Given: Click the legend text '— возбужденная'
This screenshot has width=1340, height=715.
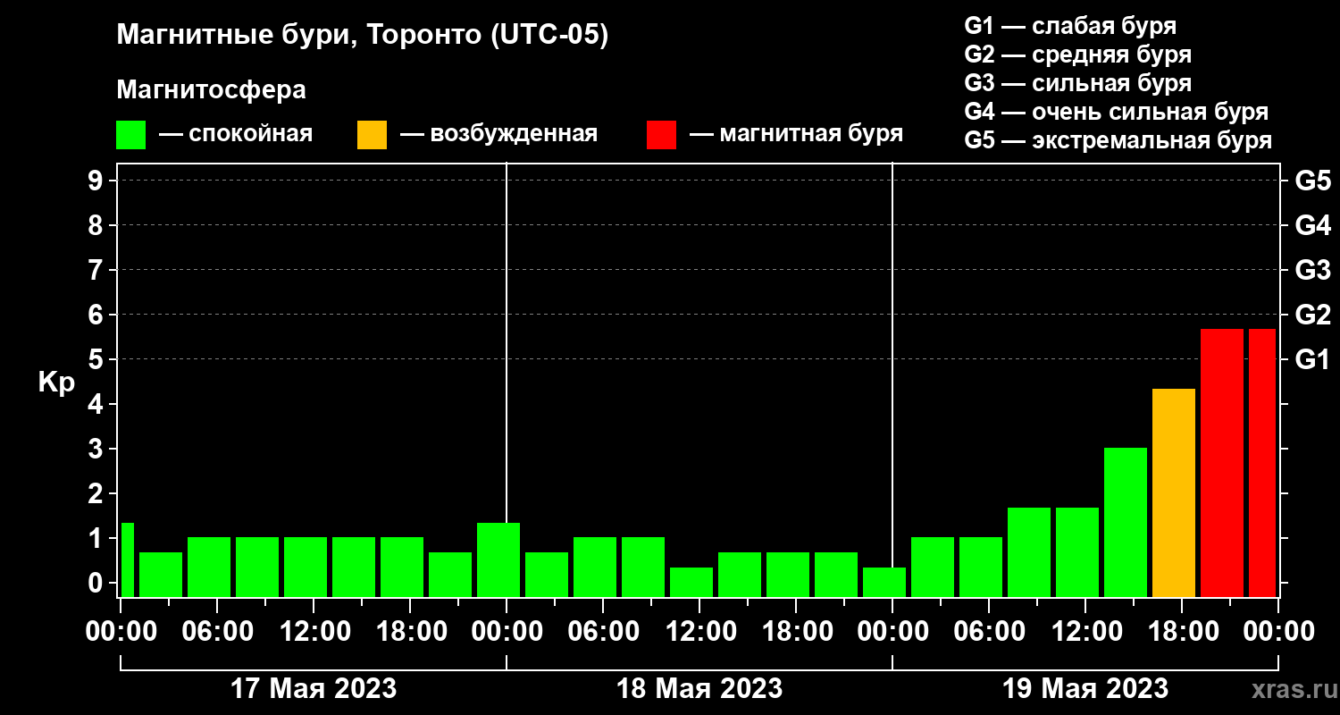Looking at the screenshot, I should [498, 134].
